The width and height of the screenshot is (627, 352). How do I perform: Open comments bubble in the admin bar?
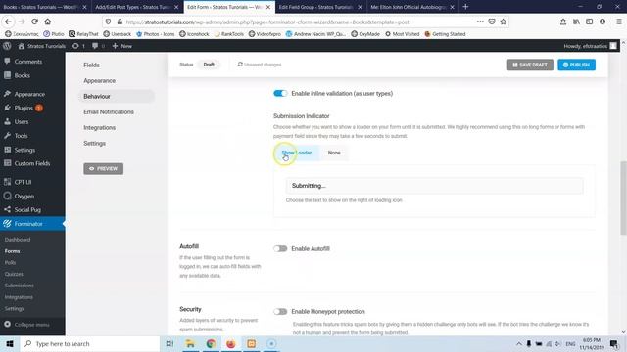pos(98,46)
